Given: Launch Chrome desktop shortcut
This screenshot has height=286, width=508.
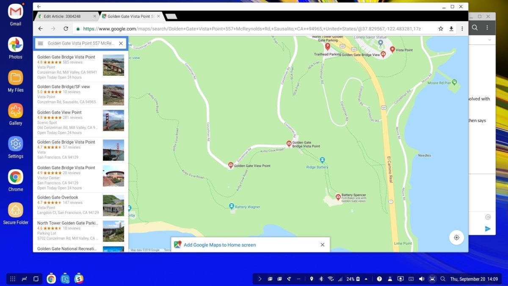Looking at the screenshot, I should [16, 180].
